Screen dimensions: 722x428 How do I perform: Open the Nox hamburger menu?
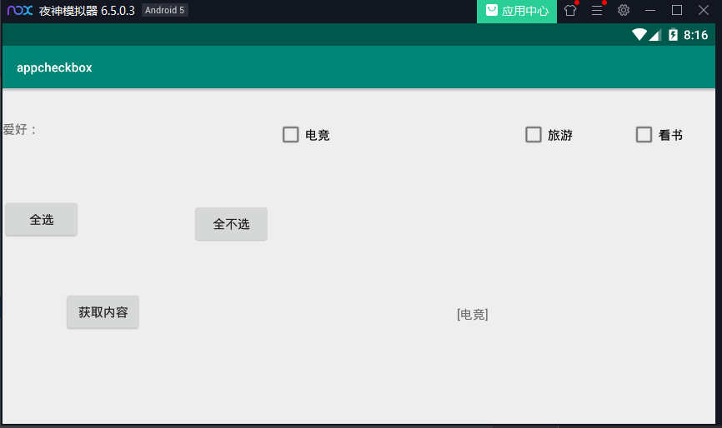597,10
